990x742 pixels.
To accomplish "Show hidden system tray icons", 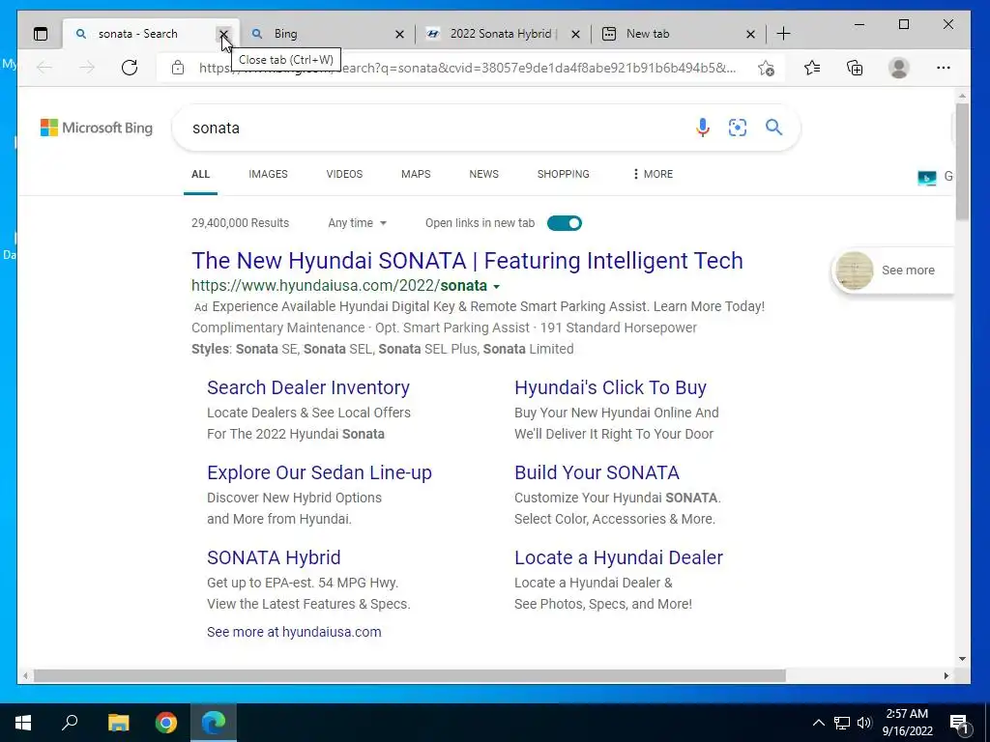I will coord(818,723).
